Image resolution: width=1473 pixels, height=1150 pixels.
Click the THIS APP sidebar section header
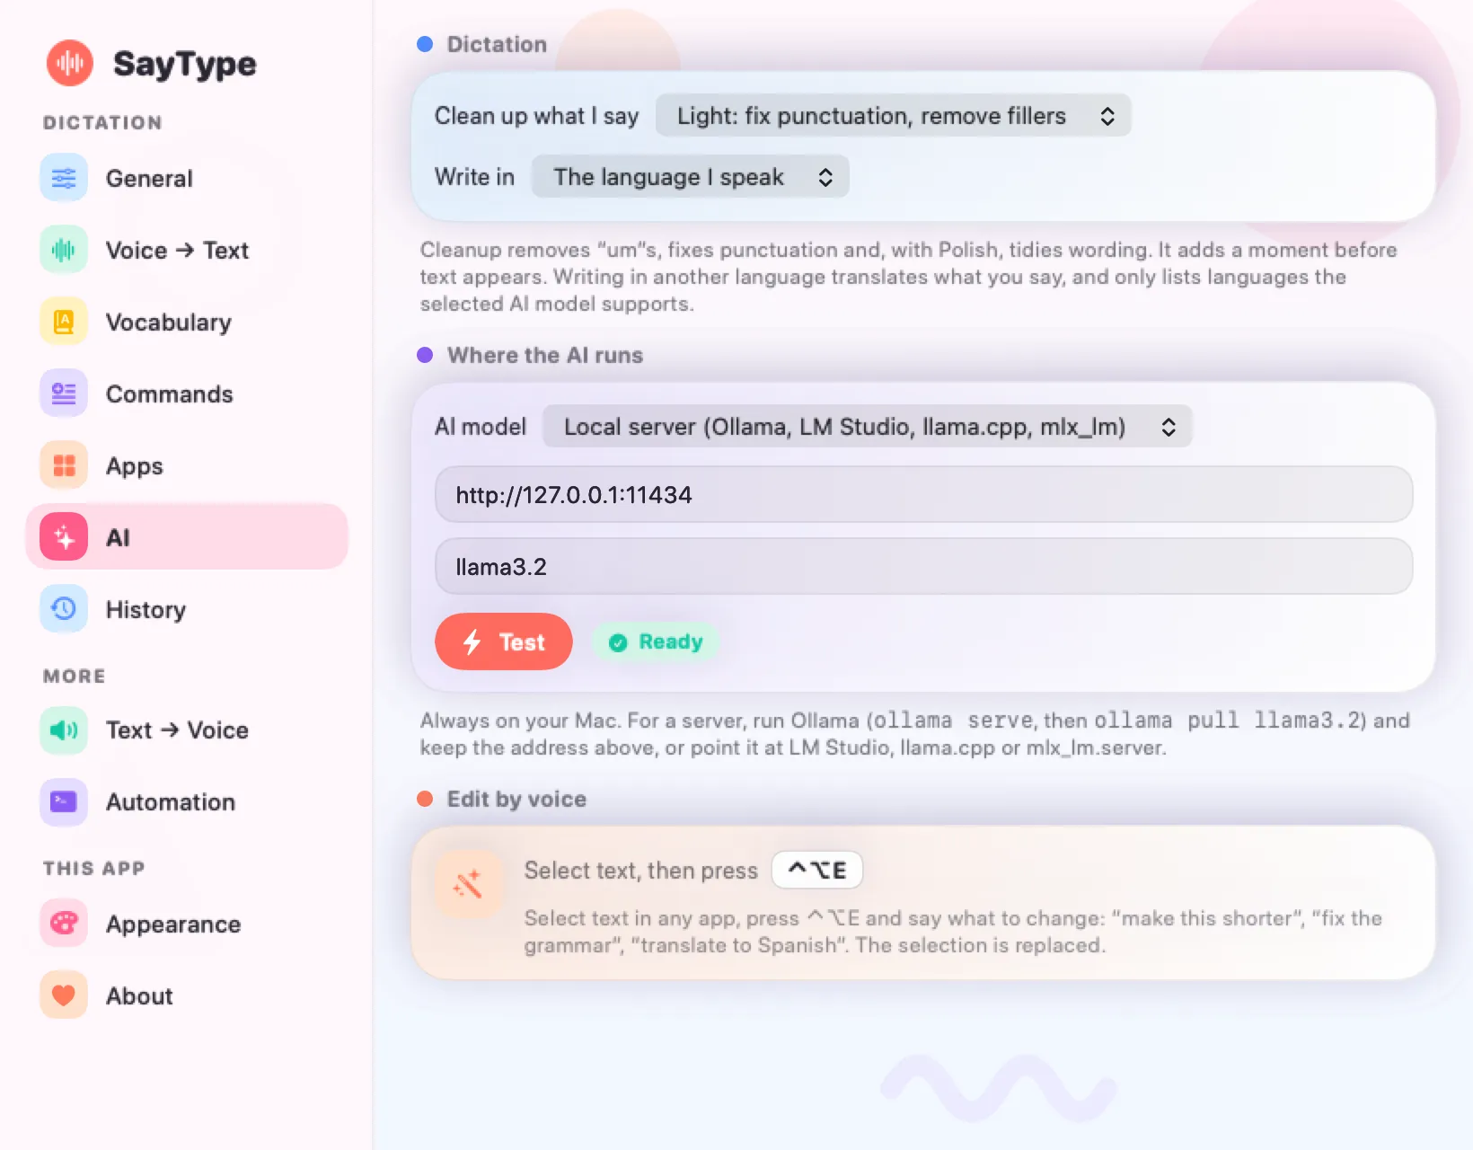point(94,868)
